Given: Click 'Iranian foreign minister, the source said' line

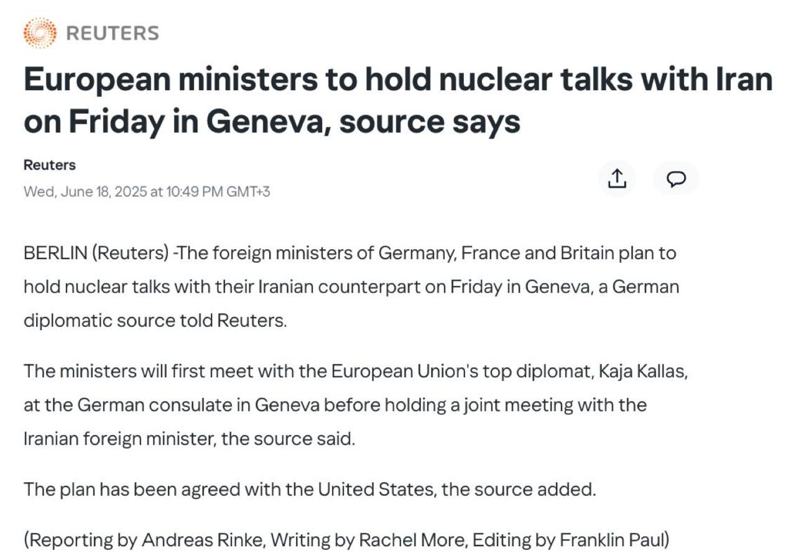Looking at the screenshot, I should tap(189, 439).
